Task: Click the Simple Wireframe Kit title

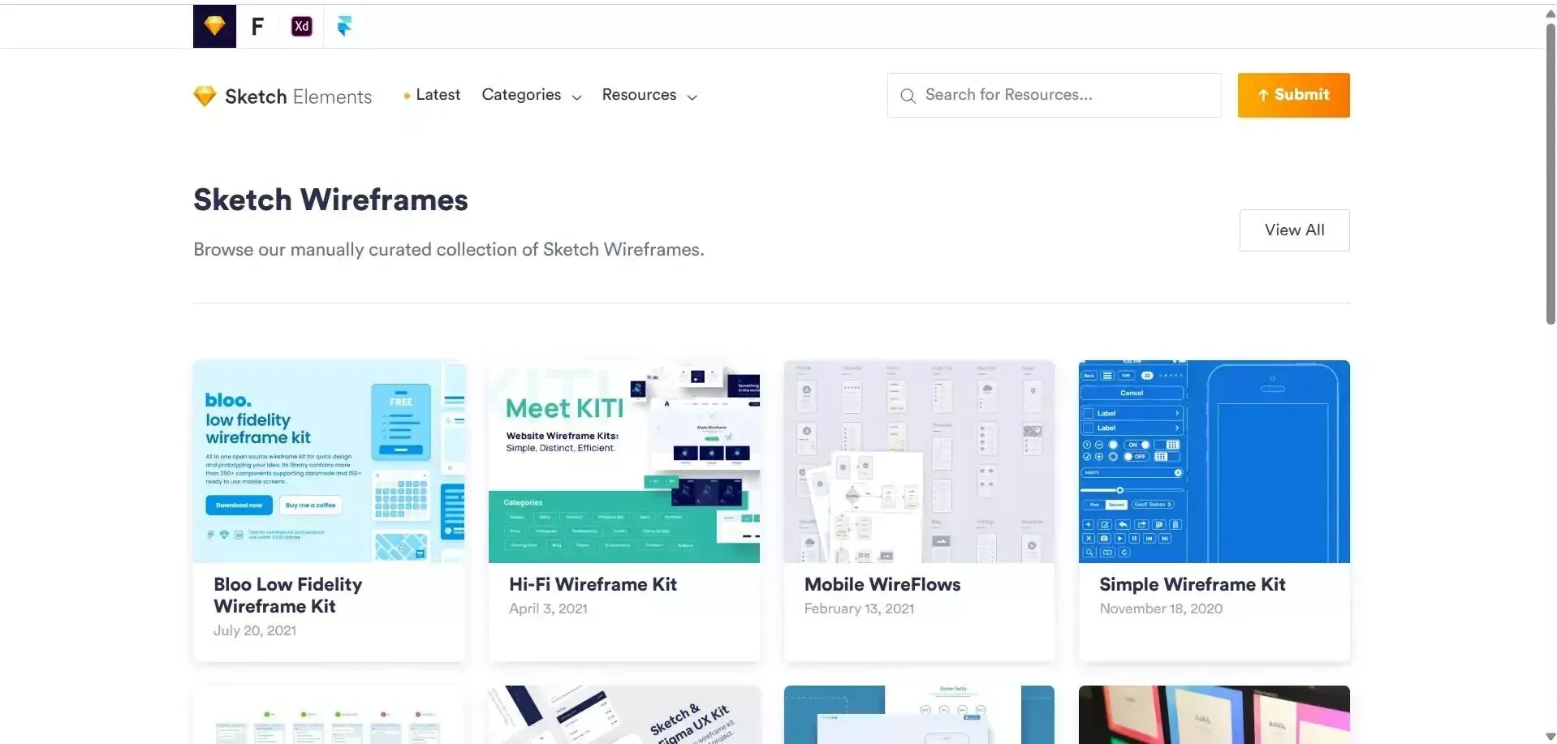Action: [1192, 584]
